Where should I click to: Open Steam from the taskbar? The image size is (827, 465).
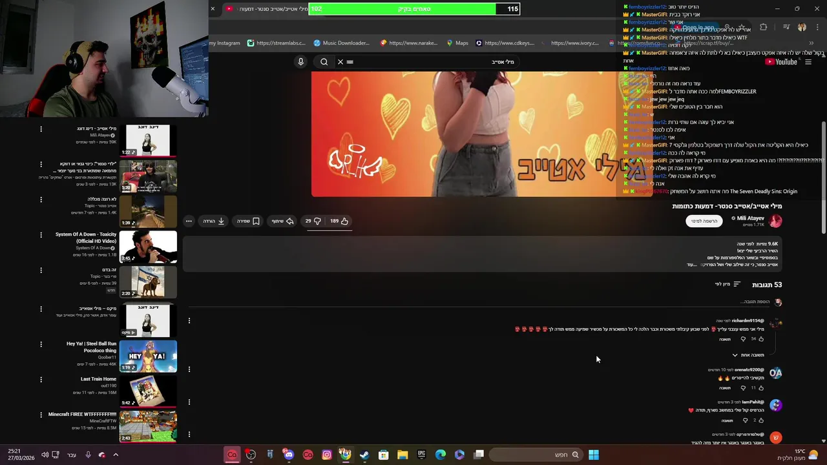coord(364,455)
